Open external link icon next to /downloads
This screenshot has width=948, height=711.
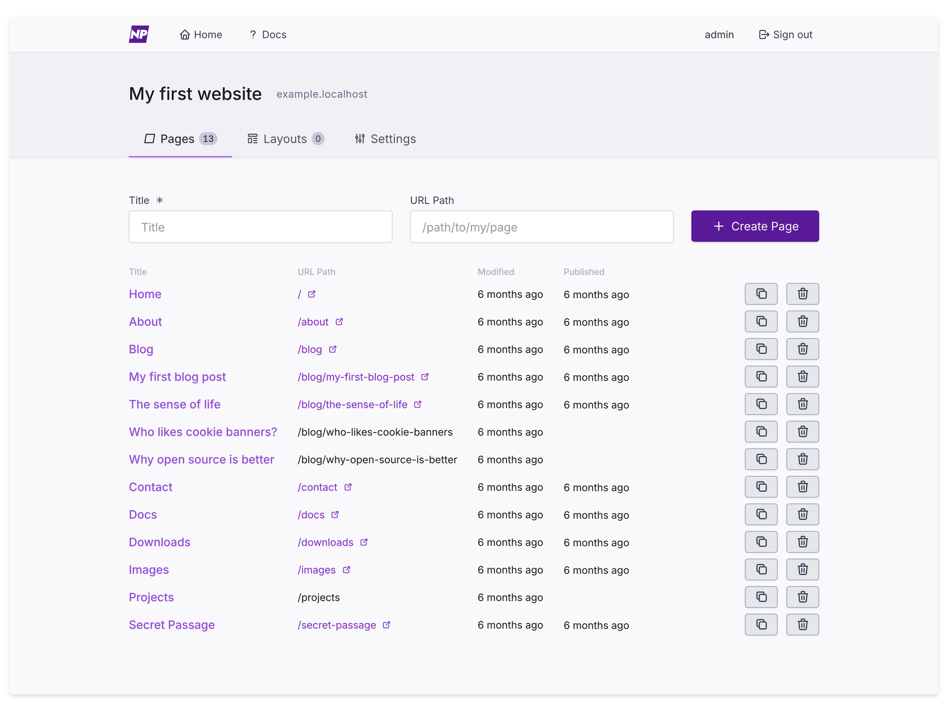364,542
